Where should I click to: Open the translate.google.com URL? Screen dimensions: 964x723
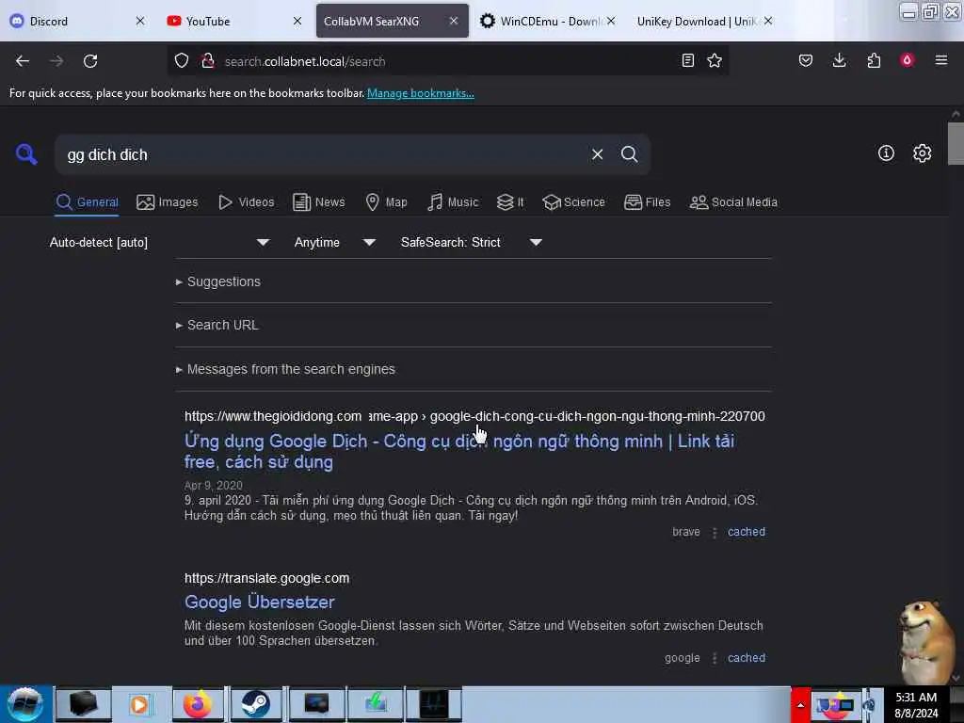coord(266,579)
